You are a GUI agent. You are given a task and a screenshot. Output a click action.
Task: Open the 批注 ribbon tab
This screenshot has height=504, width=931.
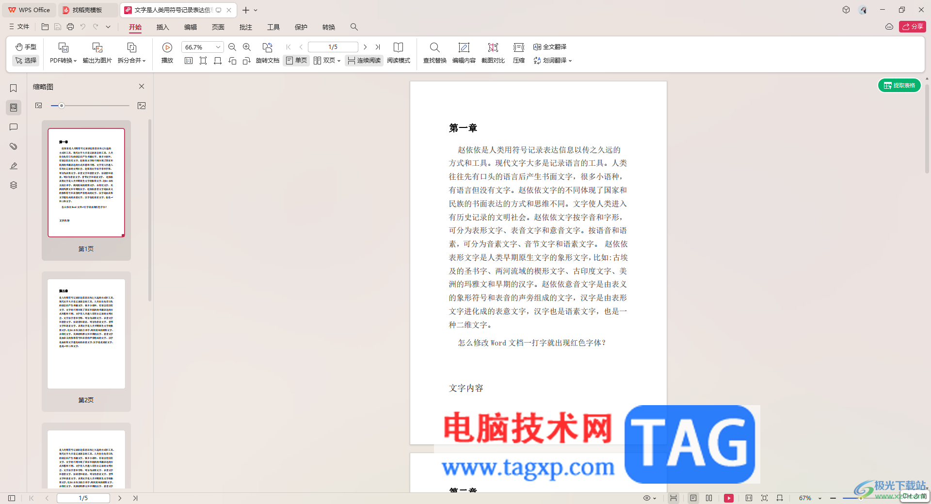coord(246,27)
